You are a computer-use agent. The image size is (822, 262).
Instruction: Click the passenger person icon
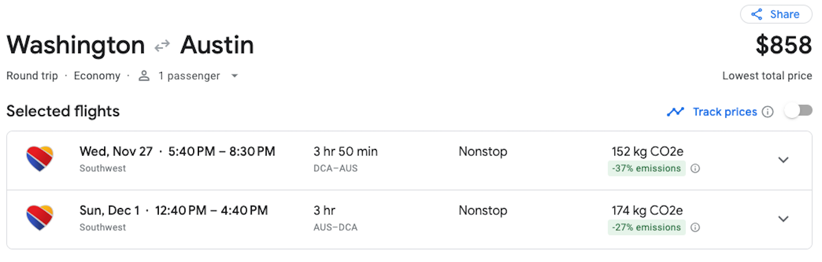click(144, 76)
